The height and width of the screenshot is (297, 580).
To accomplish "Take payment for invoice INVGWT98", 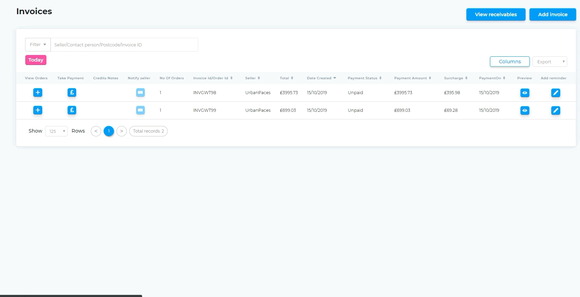I will click(72, 92).
